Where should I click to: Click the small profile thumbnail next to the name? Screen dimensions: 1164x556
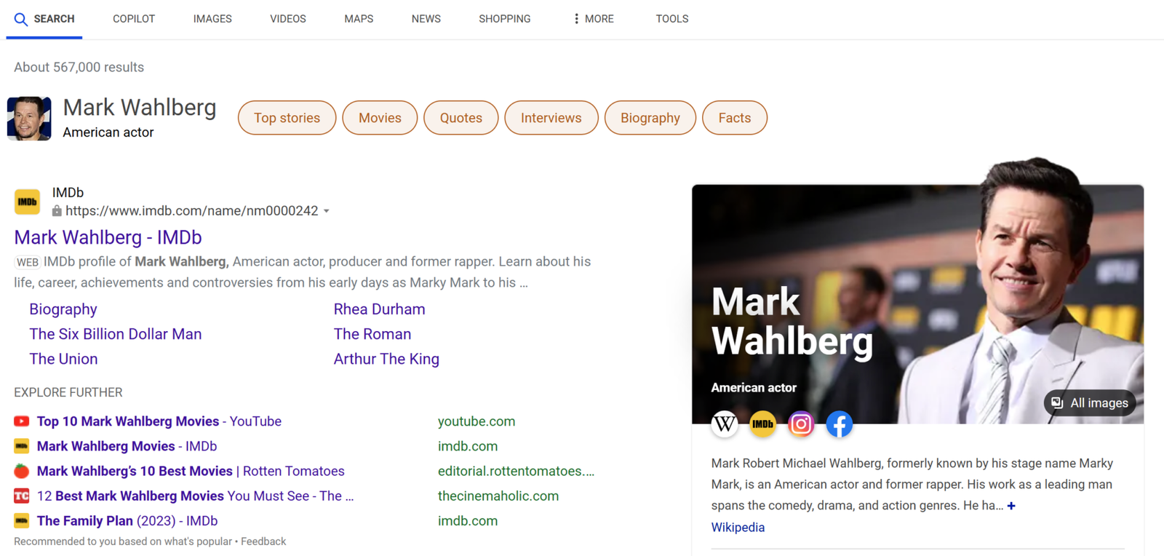pos(29,119)
